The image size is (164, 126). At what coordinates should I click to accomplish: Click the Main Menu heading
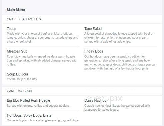(16, 10)
